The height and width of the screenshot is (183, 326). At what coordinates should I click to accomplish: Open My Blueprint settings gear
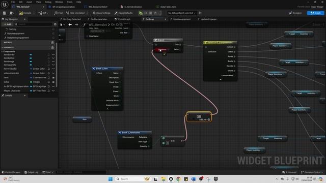[x=55, y=24]
